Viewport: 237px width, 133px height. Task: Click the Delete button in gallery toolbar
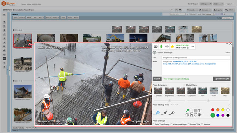63,18
